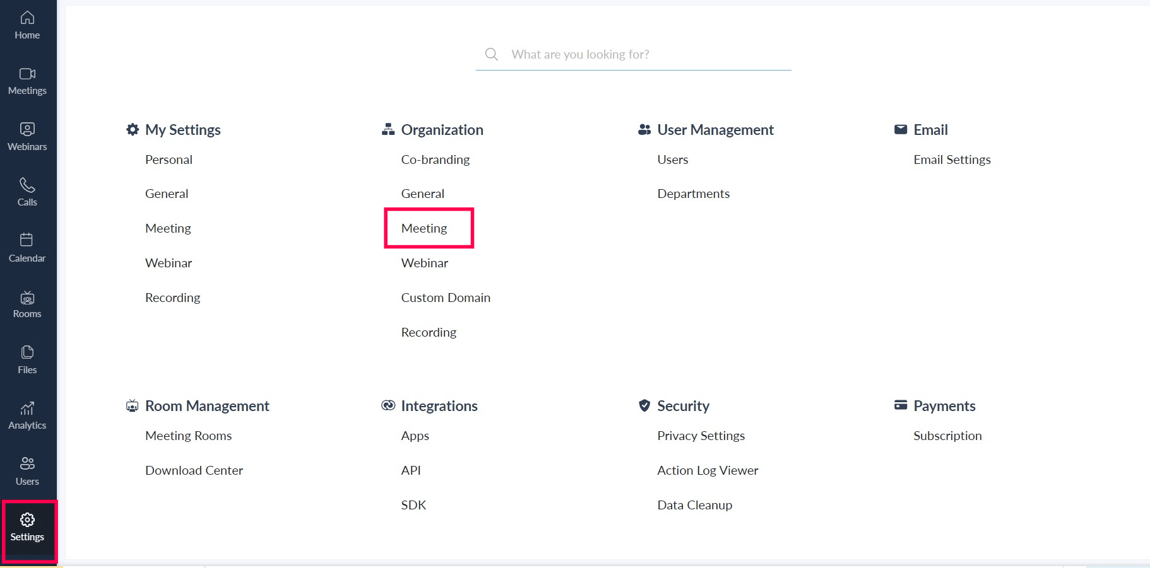Open Rooms in the sidebar

pos(27,304)
